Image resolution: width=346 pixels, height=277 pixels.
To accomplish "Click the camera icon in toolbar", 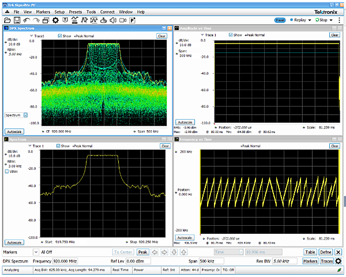I will [123, 20].
